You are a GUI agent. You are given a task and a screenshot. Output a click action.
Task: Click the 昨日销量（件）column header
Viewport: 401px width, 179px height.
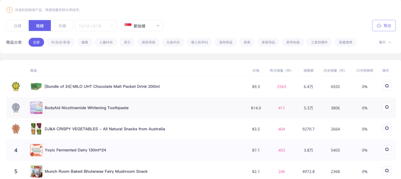[x=281, y=71]
